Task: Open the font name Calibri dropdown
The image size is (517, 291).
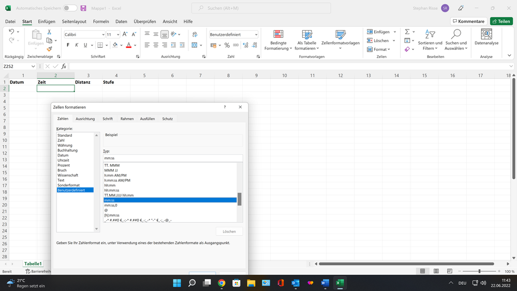Action: [x=103, y=35]
